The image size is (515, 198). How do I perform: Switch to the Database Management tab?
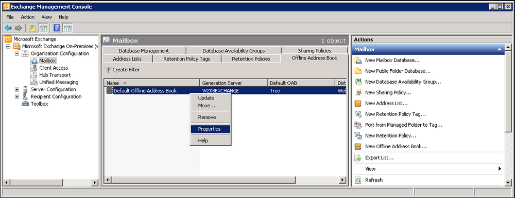[144, 51]
